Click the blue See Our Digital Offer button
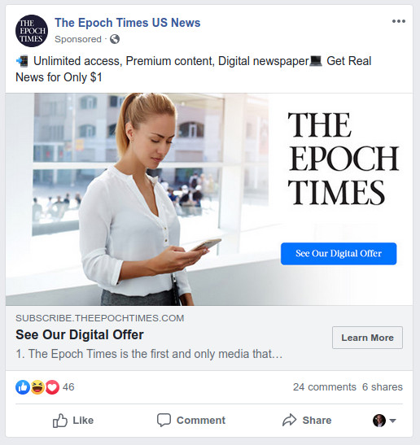 [339, 254]
